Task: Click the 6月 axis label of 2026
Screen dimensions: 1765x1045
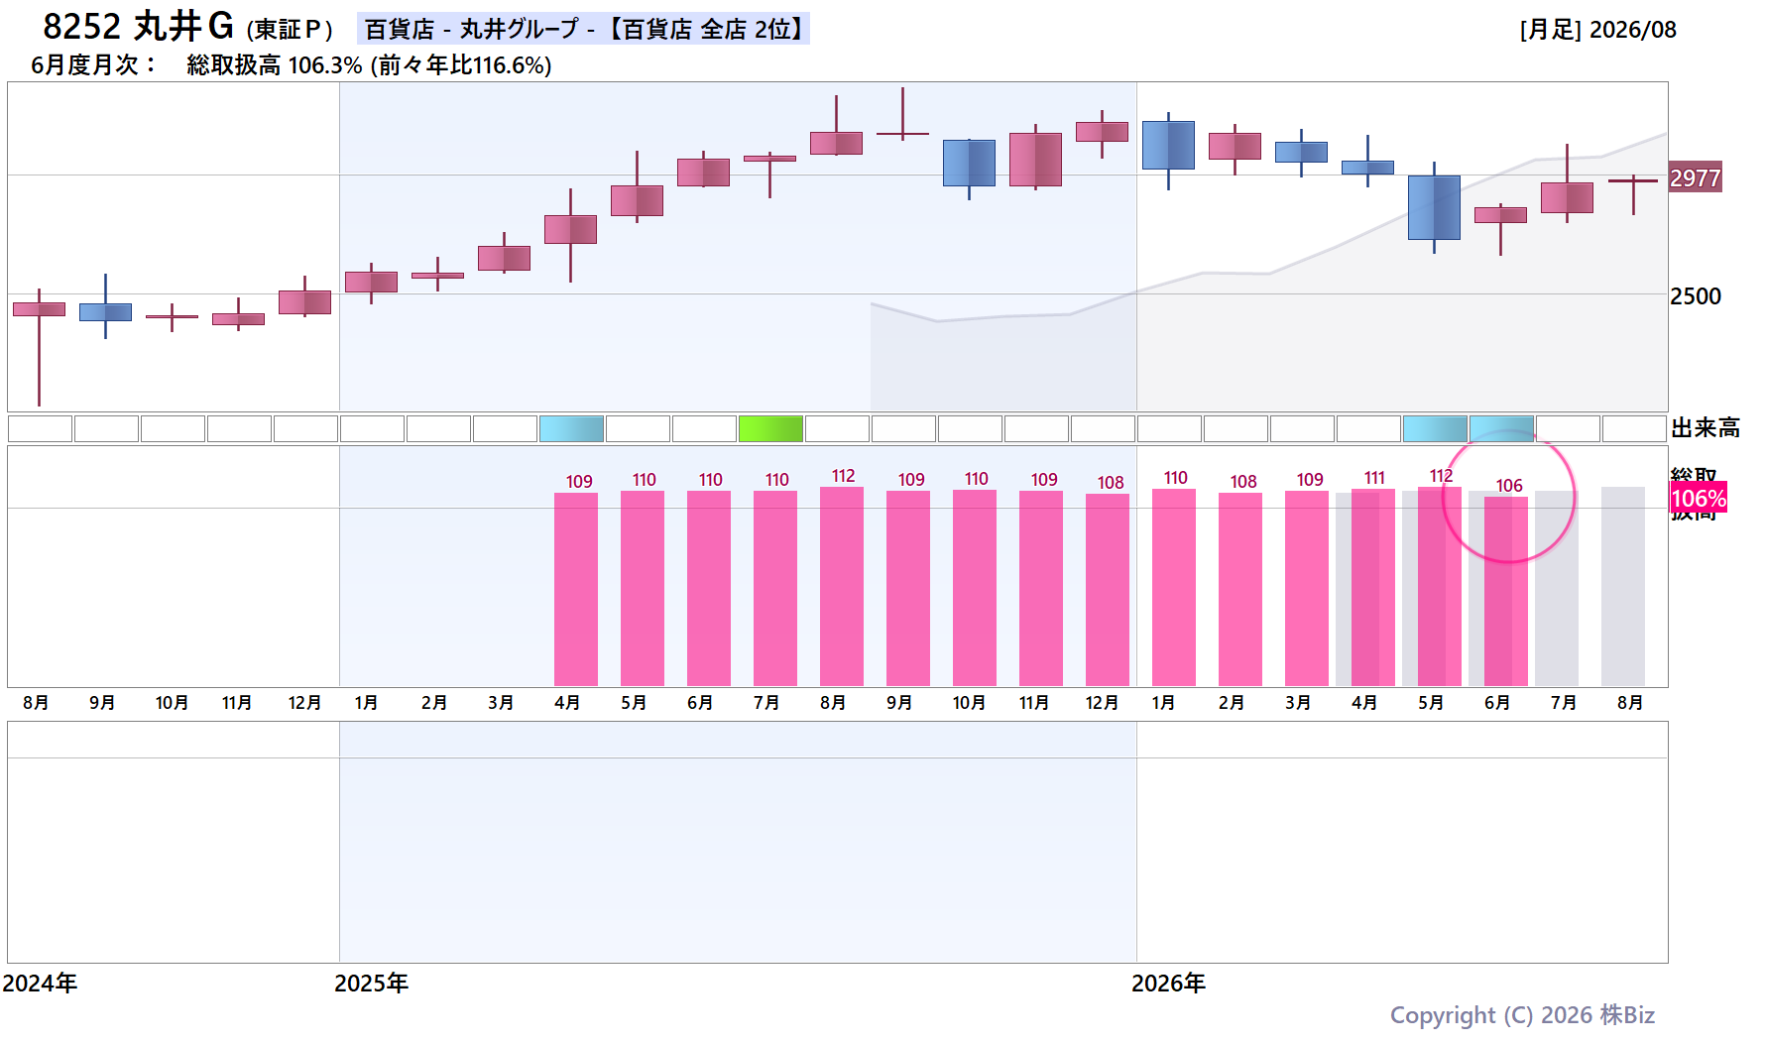Action: tap(1497, 703)
